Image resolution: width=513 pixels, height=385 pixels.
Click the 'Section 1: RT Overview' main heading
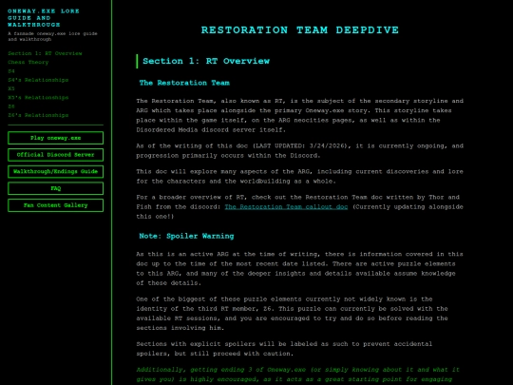click(x=206, y=61)
